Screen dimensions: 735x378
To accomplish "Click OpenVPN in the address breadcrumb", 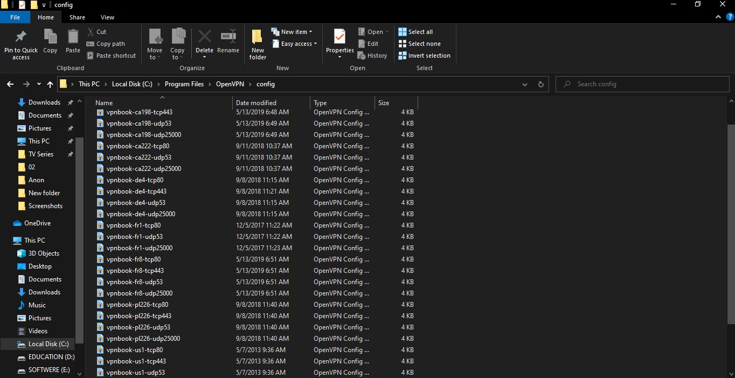I will click(x=230, y=84).
